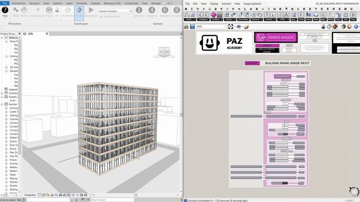Viewport: 360px width, 202px height.
Task: Click the D component icon in the Type group
Action: [353, 15]
